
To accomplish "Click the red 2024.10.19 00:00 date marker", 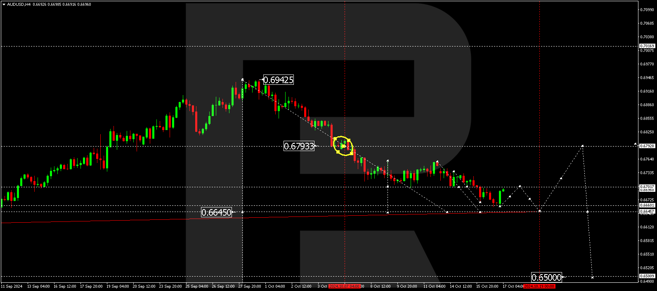I will (x=539, y=286).
